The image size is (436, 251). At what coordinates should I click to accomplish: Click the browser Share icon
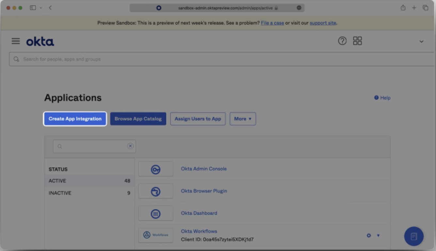[x=403, y=8]
